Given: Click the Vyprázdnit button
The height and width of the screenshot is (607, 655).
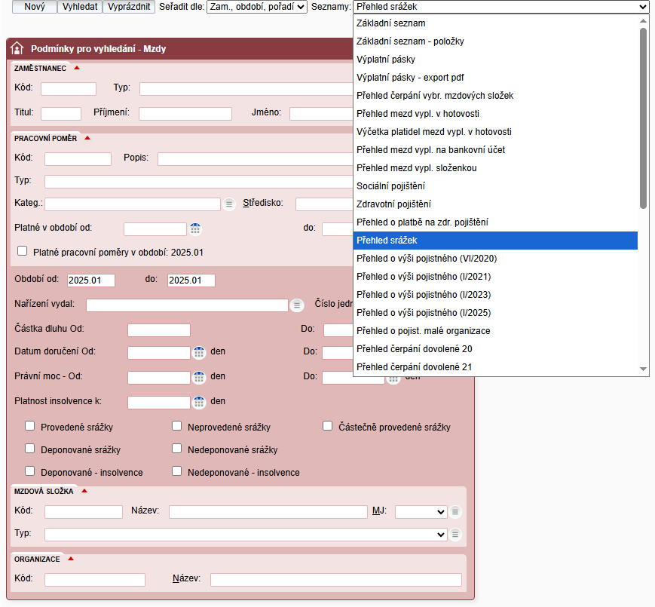Looking at the screenshot, I should click(130, 7).
